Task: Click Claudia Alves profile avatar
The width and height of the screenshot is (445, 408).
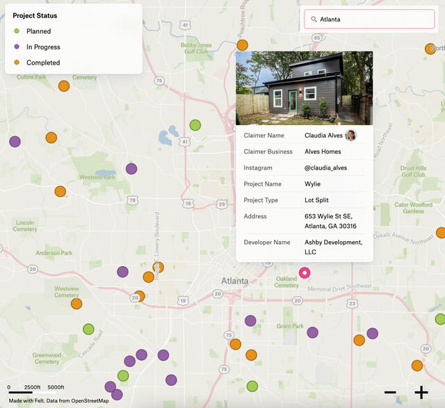Action: [x=351, y=136]
